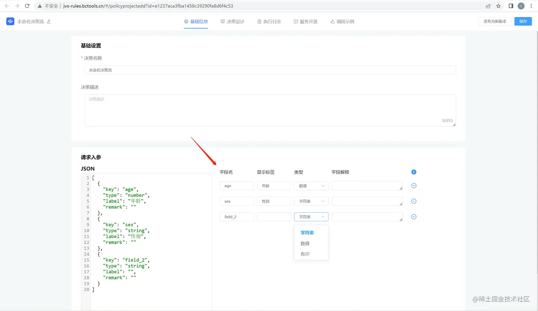
Task: Click 字段解释 textarea for age row
Action: [x=367, y=186]
